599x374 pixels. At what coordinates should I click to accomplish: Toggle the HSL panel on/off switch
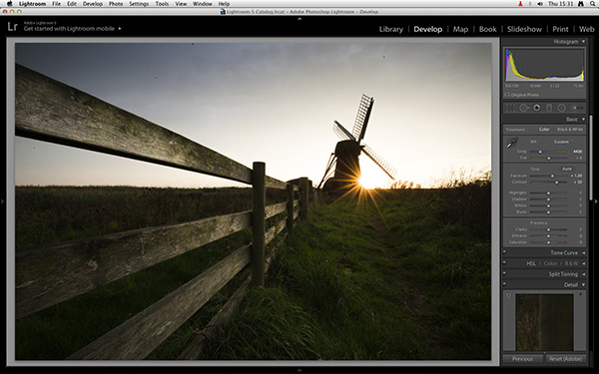(x=504, y=263)
